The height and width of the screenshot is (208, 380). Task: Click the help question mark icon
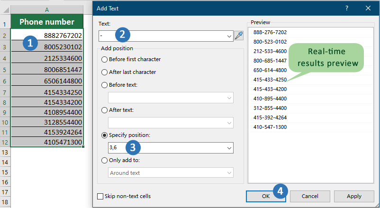tap(347, 8)
